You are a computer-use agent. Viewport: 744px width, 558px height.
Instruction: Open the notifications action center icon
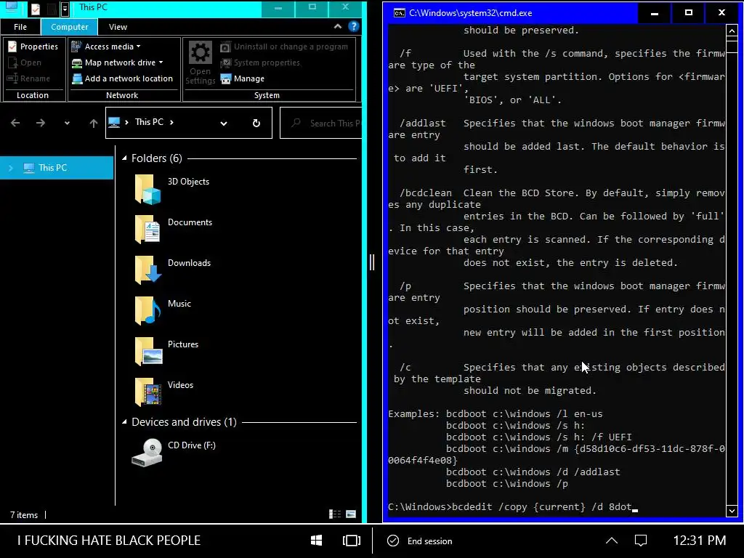click(x=641, y=541)
